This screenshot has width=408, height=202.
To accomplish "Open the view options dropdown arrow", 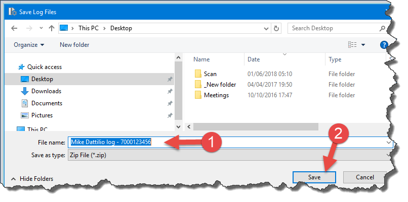I will (363, 45).
